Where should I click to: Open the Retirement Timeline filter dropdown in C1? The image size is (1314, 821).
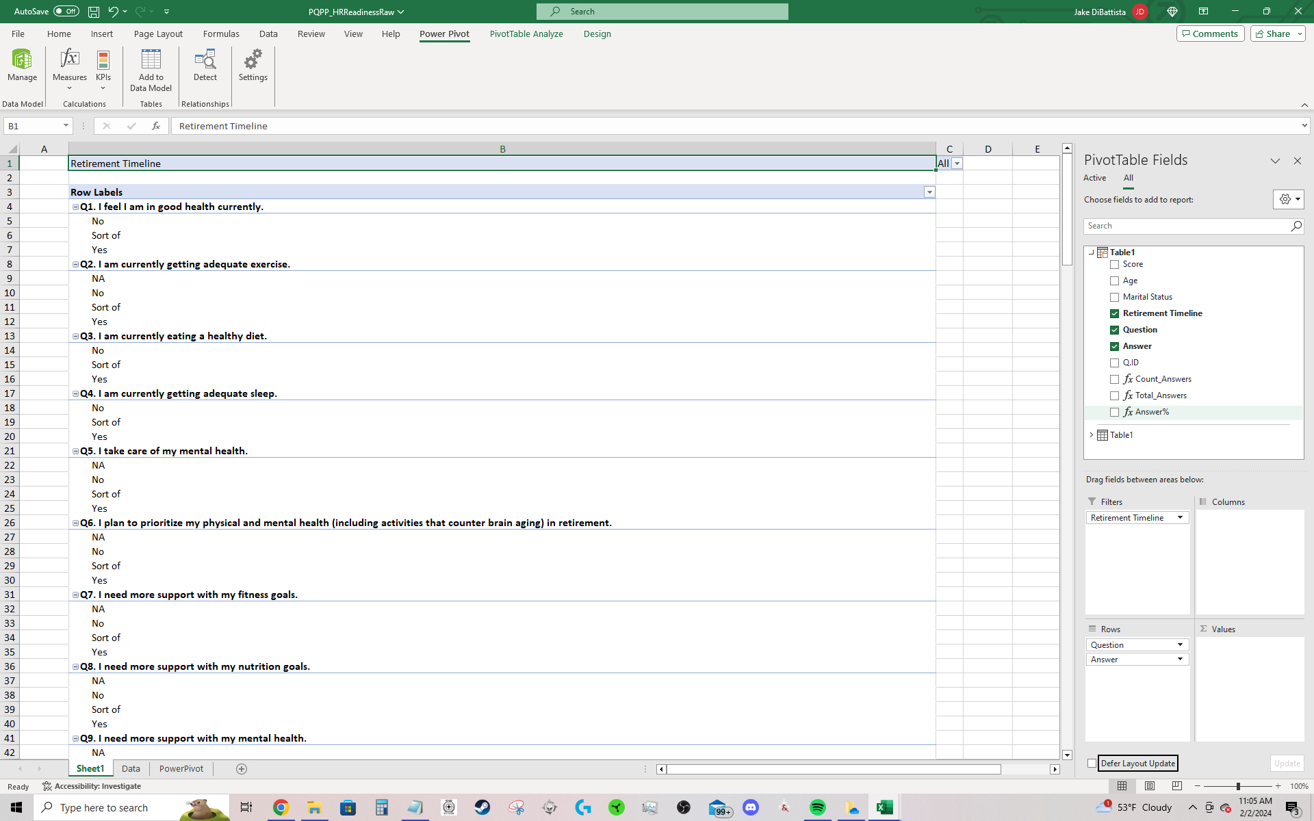click(957, 164)
